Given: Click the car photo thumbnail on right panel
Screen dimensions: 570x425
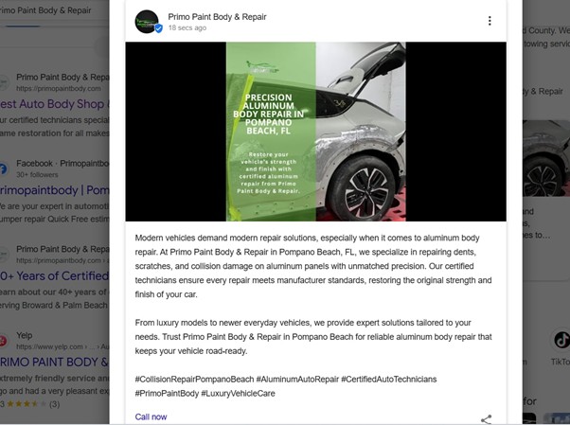Looking at the screenshot, I should (546, 158).
